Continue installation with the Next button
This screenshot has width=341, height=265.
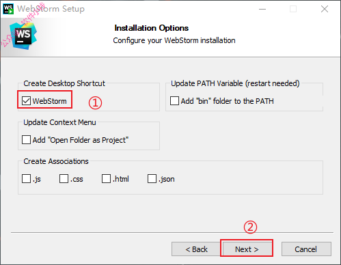[x=247, y=249]
